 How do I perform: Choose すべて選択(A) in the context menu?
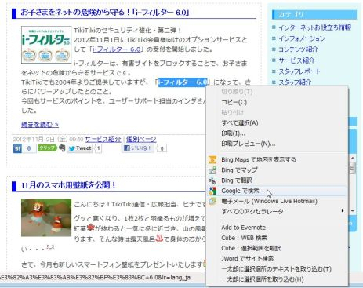click(x=240, y=123)
